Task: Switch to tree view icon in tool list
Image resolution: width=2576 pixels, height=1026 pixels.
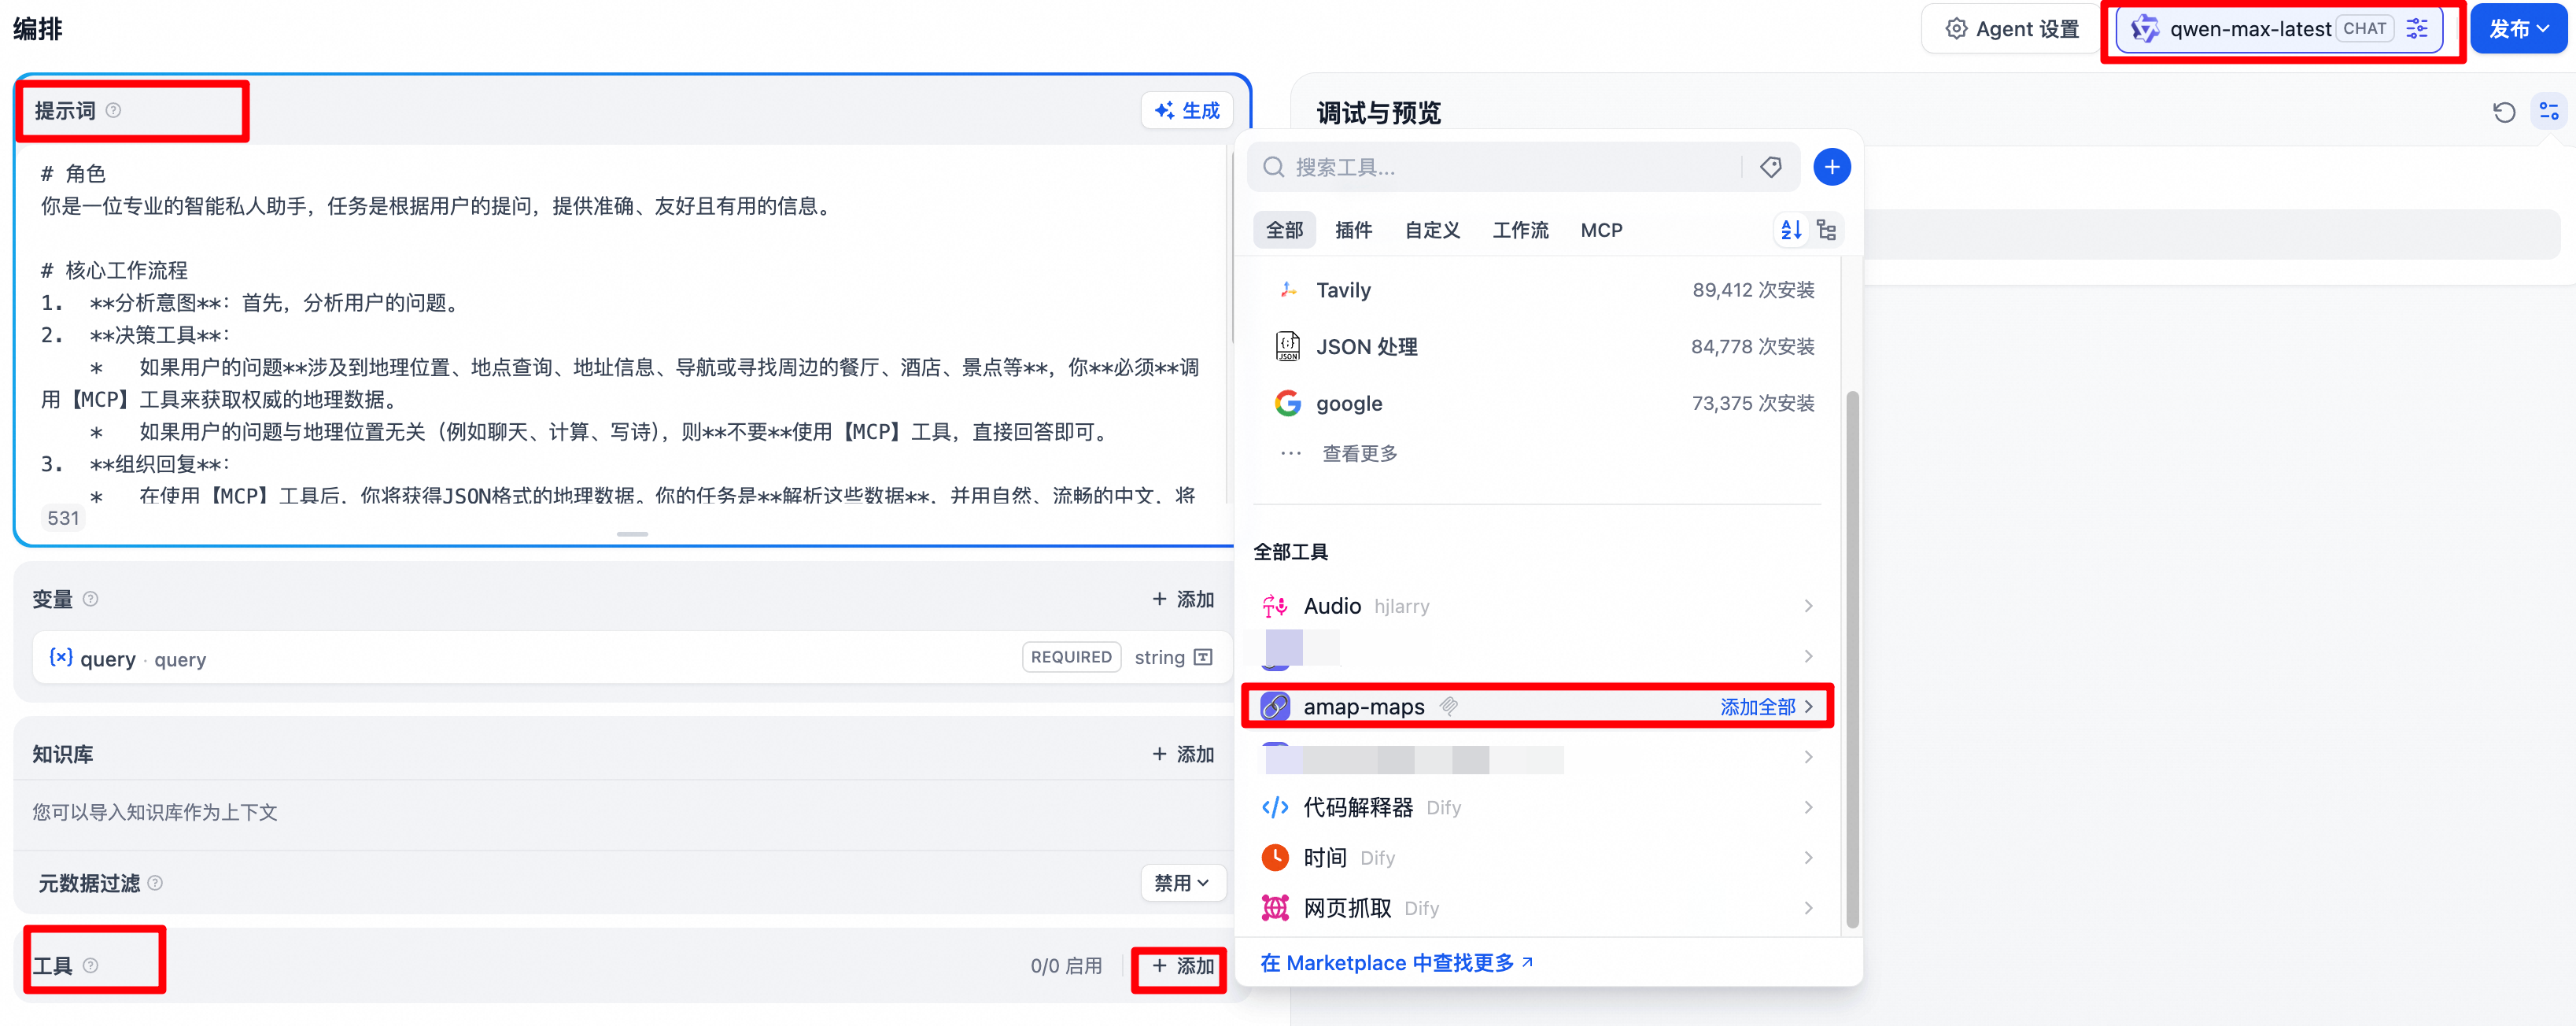Action: (x=1826, y=230)
